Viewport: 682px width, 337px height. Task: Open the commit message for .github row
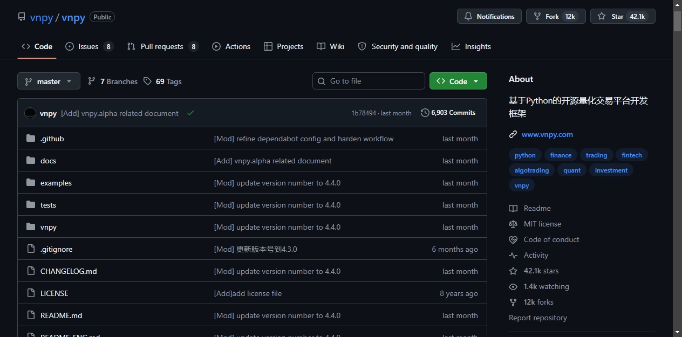click(304, 139)
